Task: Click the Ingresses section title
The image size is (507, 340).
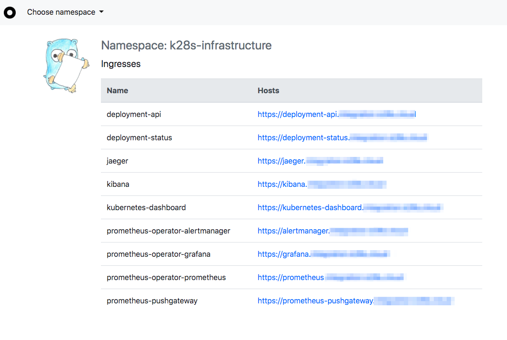Action: point(121,64)
